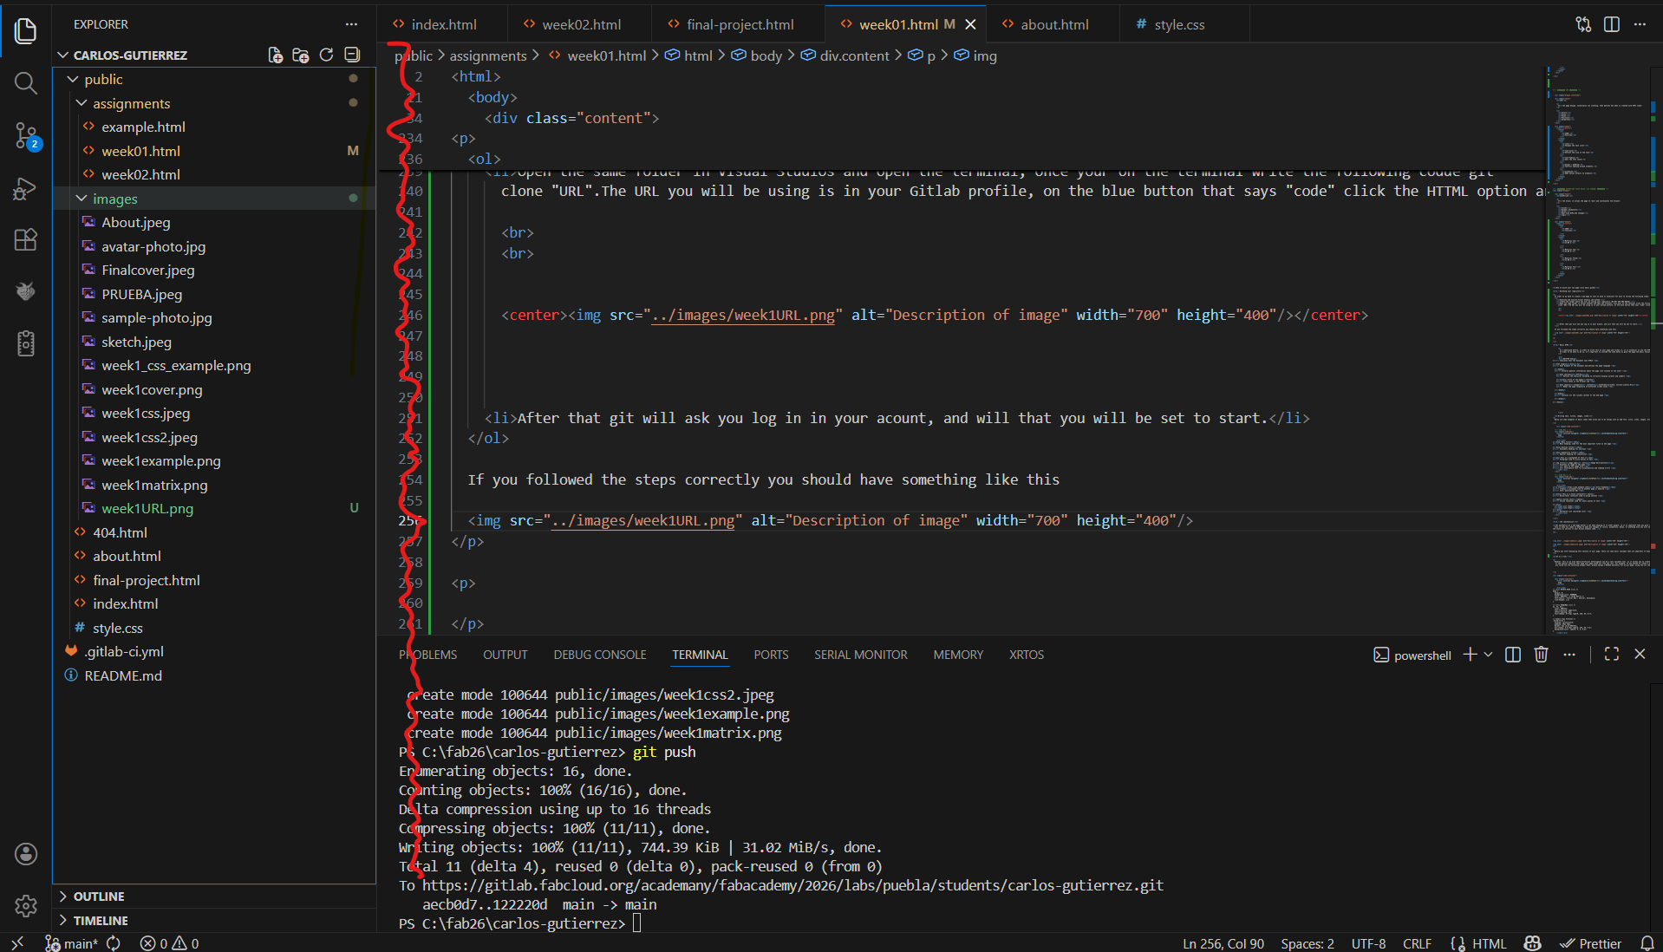1663x952 pixels.
Task: Open Source Control view with 2 changes
Action: 26,136
